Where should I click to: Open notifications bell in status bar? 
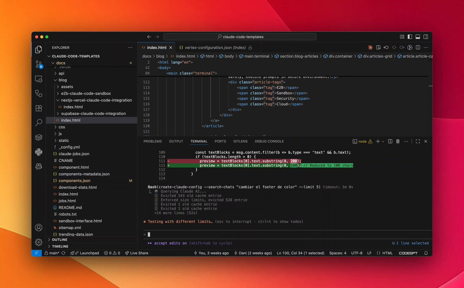click(426, 253)
